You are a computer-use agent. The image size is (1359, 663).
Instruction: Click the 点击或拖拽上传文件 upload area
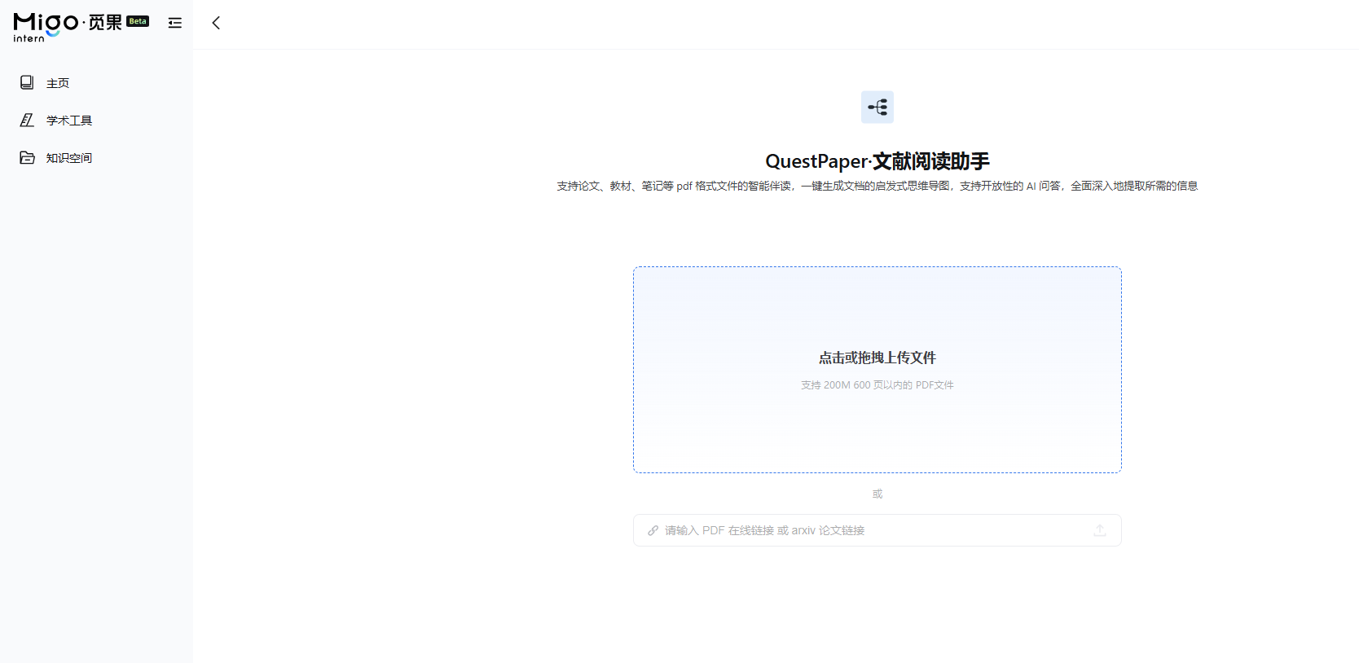(x=877, y=370)
